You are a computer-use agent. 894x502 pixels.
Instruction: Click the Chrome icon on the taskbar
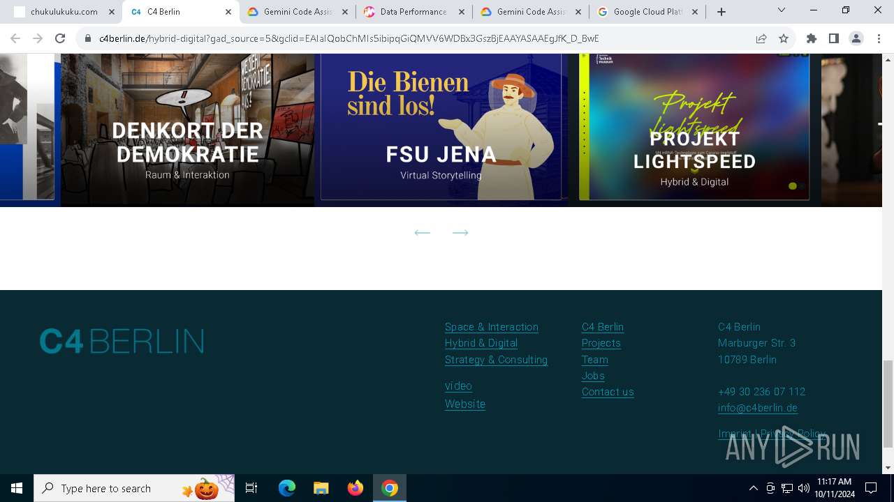coord(390,488)
